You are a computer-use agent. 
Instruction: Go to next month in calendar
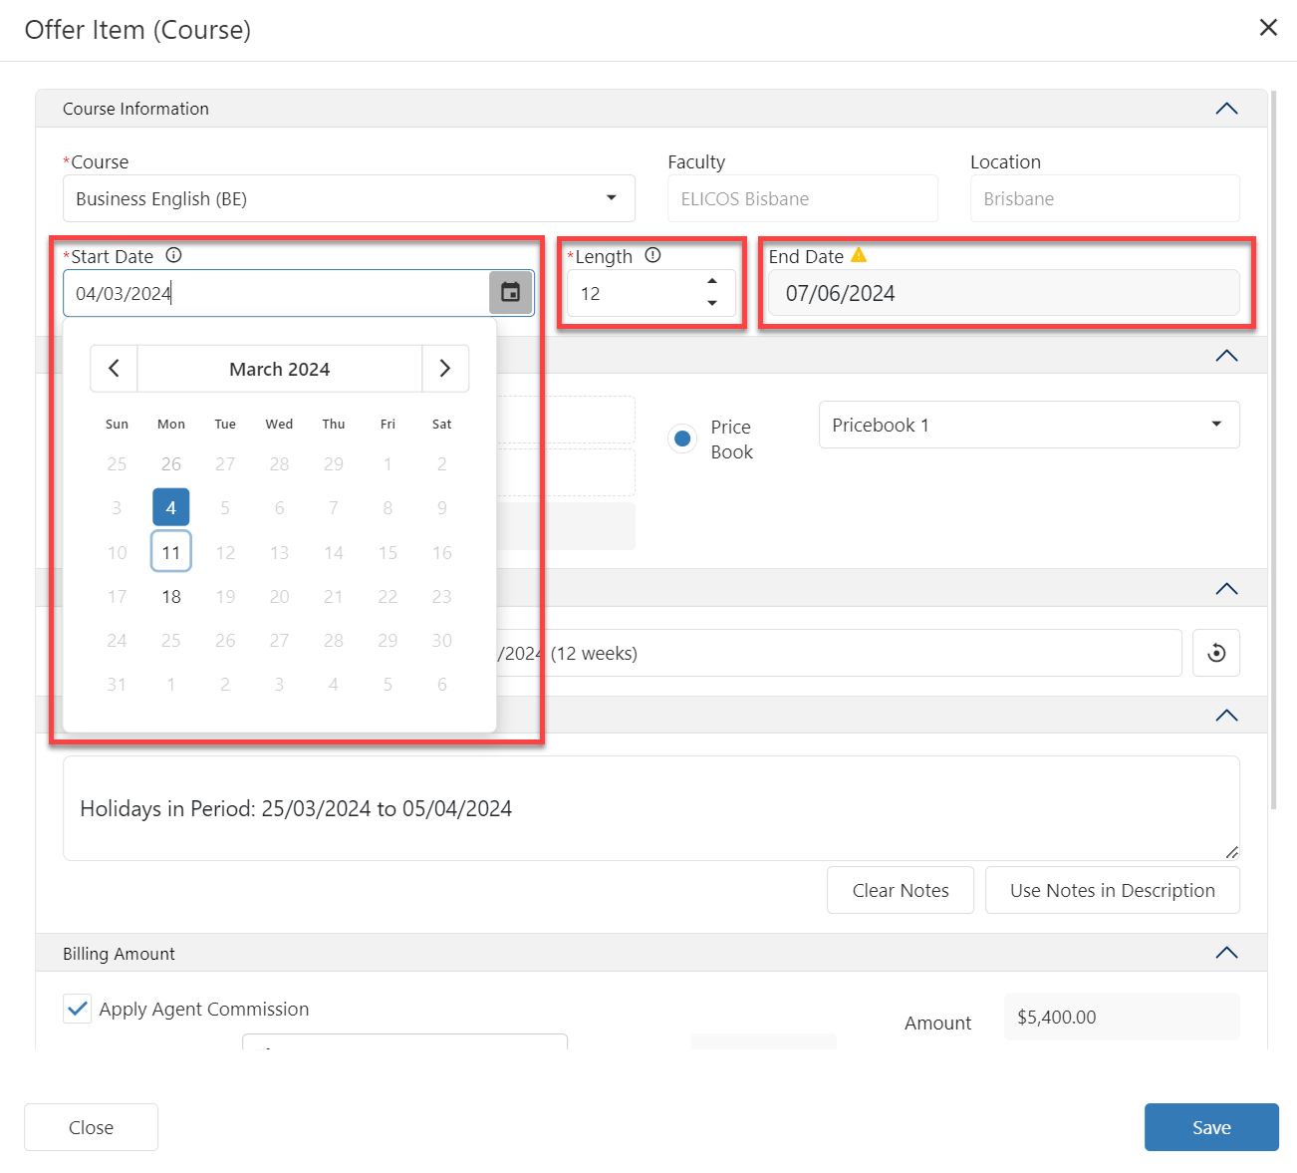pyautogui.click(x=445, y=369)
